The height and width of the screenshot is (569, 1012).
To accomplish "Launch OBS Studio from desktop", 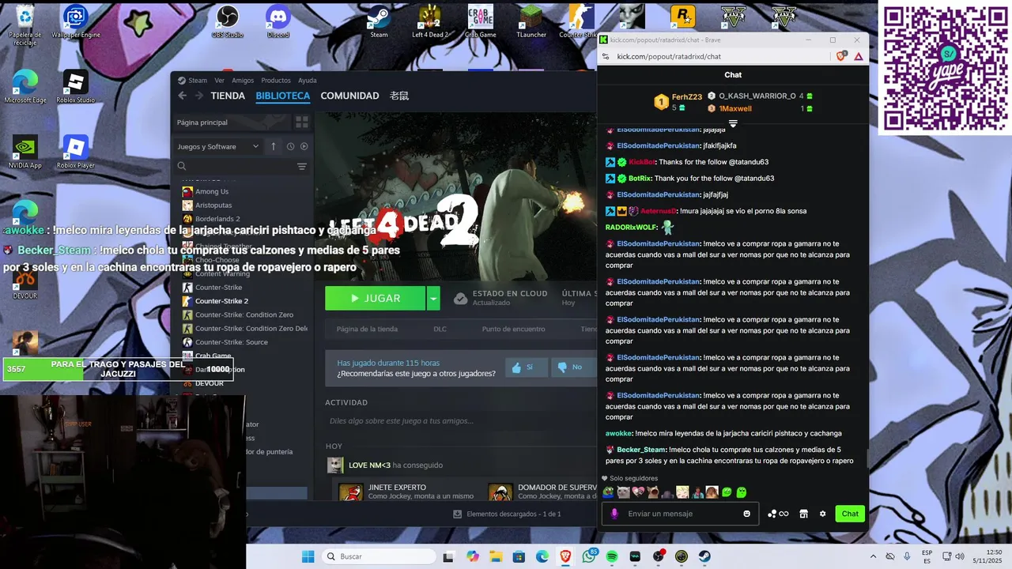I will (x=228, y=22).
